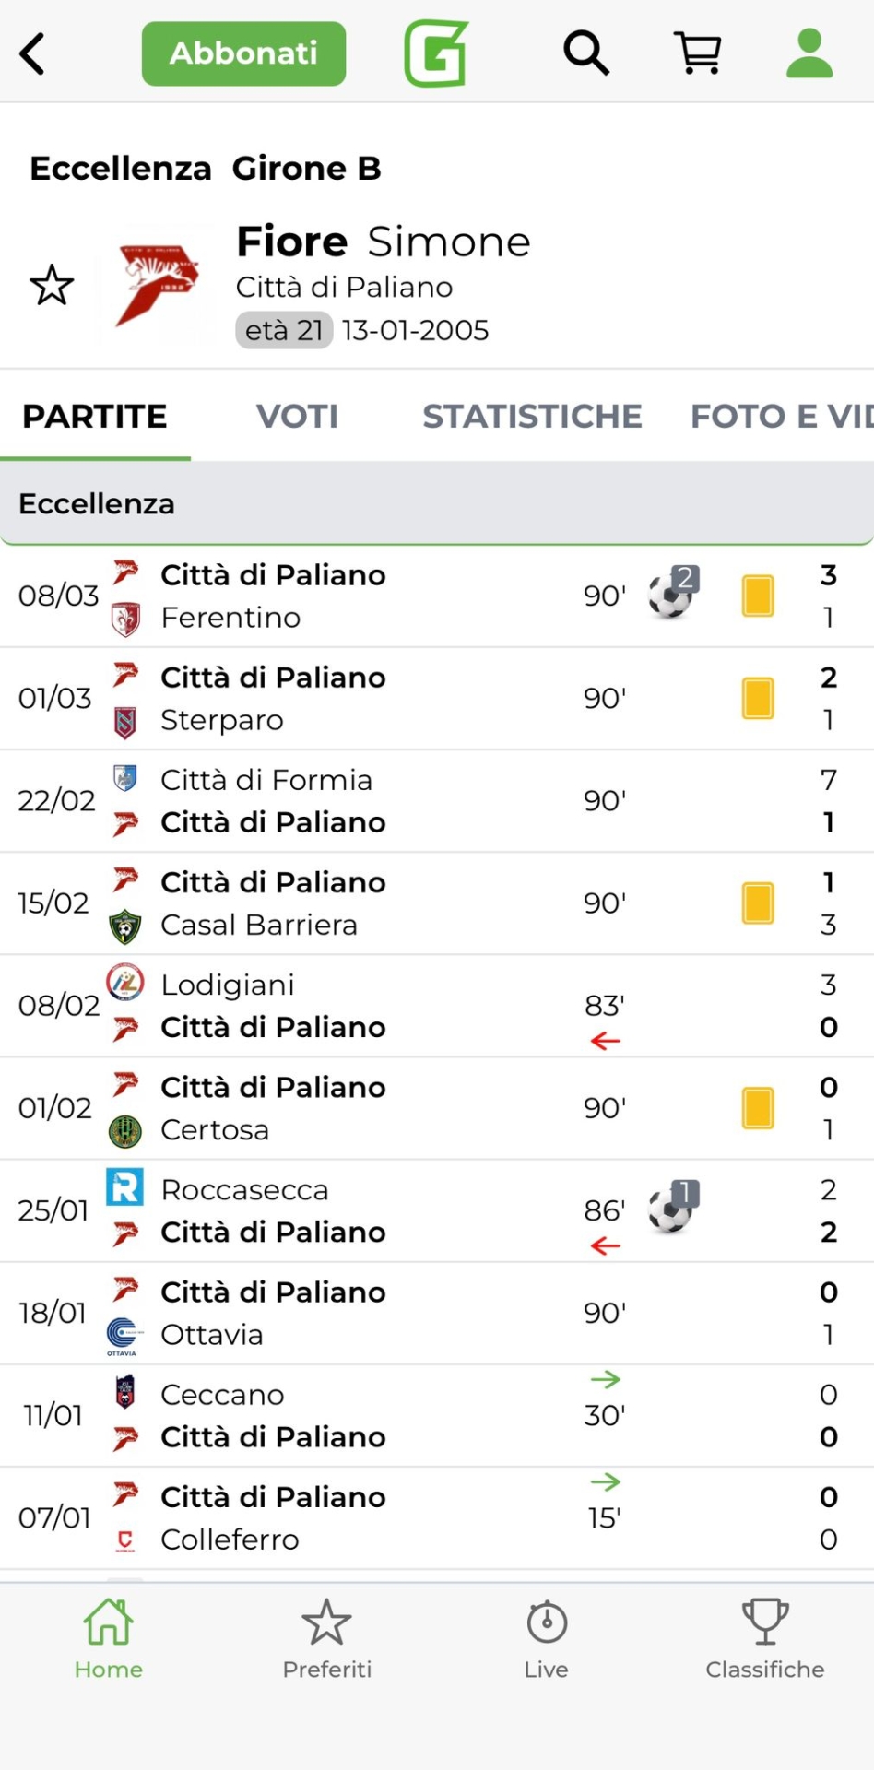The width and height of the screenshot is (874, 1770).
Task: Select the PARTITE tab
Action: point(95,417)
